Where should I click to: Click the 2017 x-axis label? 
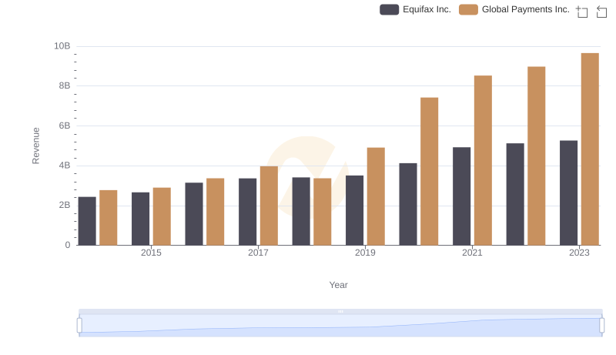pos(258,253)
